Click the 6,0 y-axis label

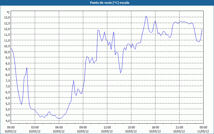tap(8, 98)
